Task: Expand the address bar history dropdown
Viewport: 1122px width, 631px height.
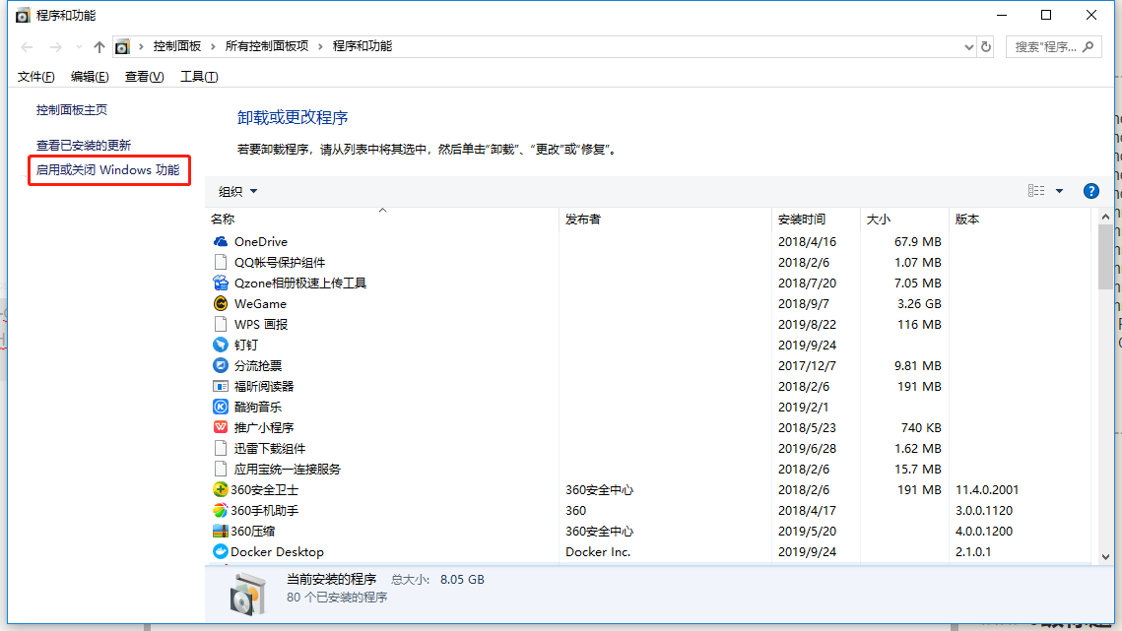Action: tap(969, 45)
